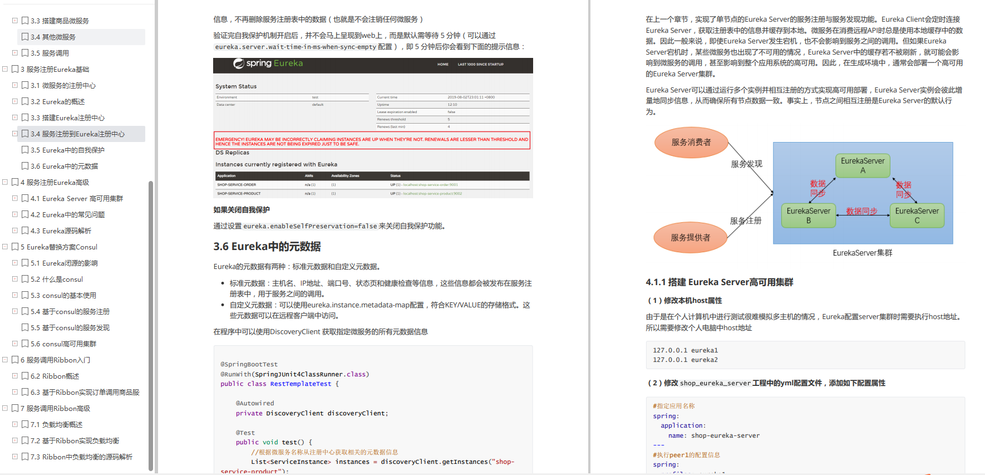Click the bookmark icon beside 4.1 Eureka Server 高可用集群
Viewport: 985px width, 475px height.
pos(25,198)
